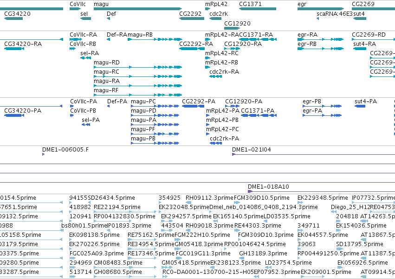Select the magu gene feature bar
Image resolution: width=395 pixels, height=279 pixels.
138,9
